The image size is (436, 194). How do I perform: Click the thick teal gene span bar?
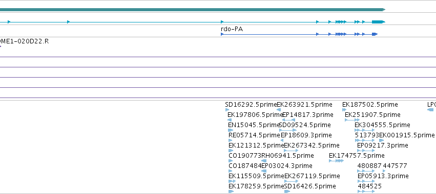click(193, 10)
